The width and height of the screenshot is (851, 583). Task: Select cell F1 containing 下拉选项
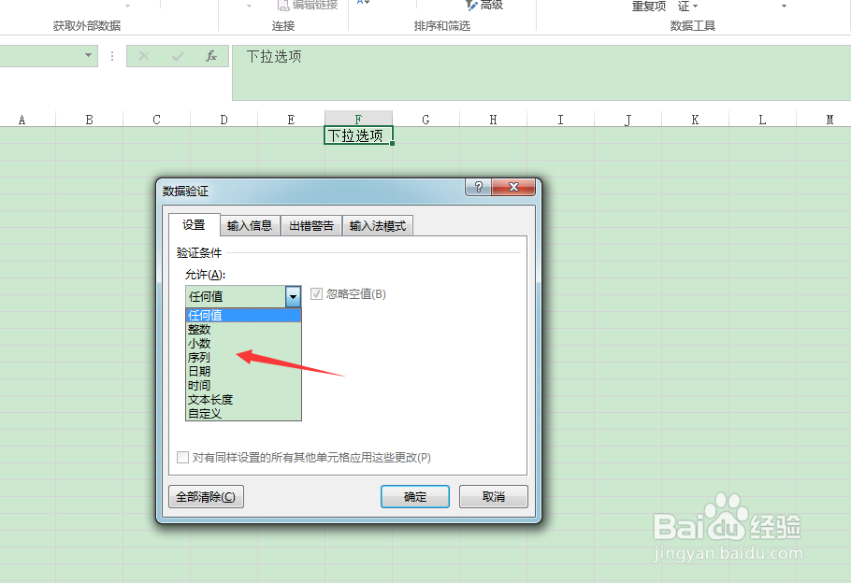[359, 135]
